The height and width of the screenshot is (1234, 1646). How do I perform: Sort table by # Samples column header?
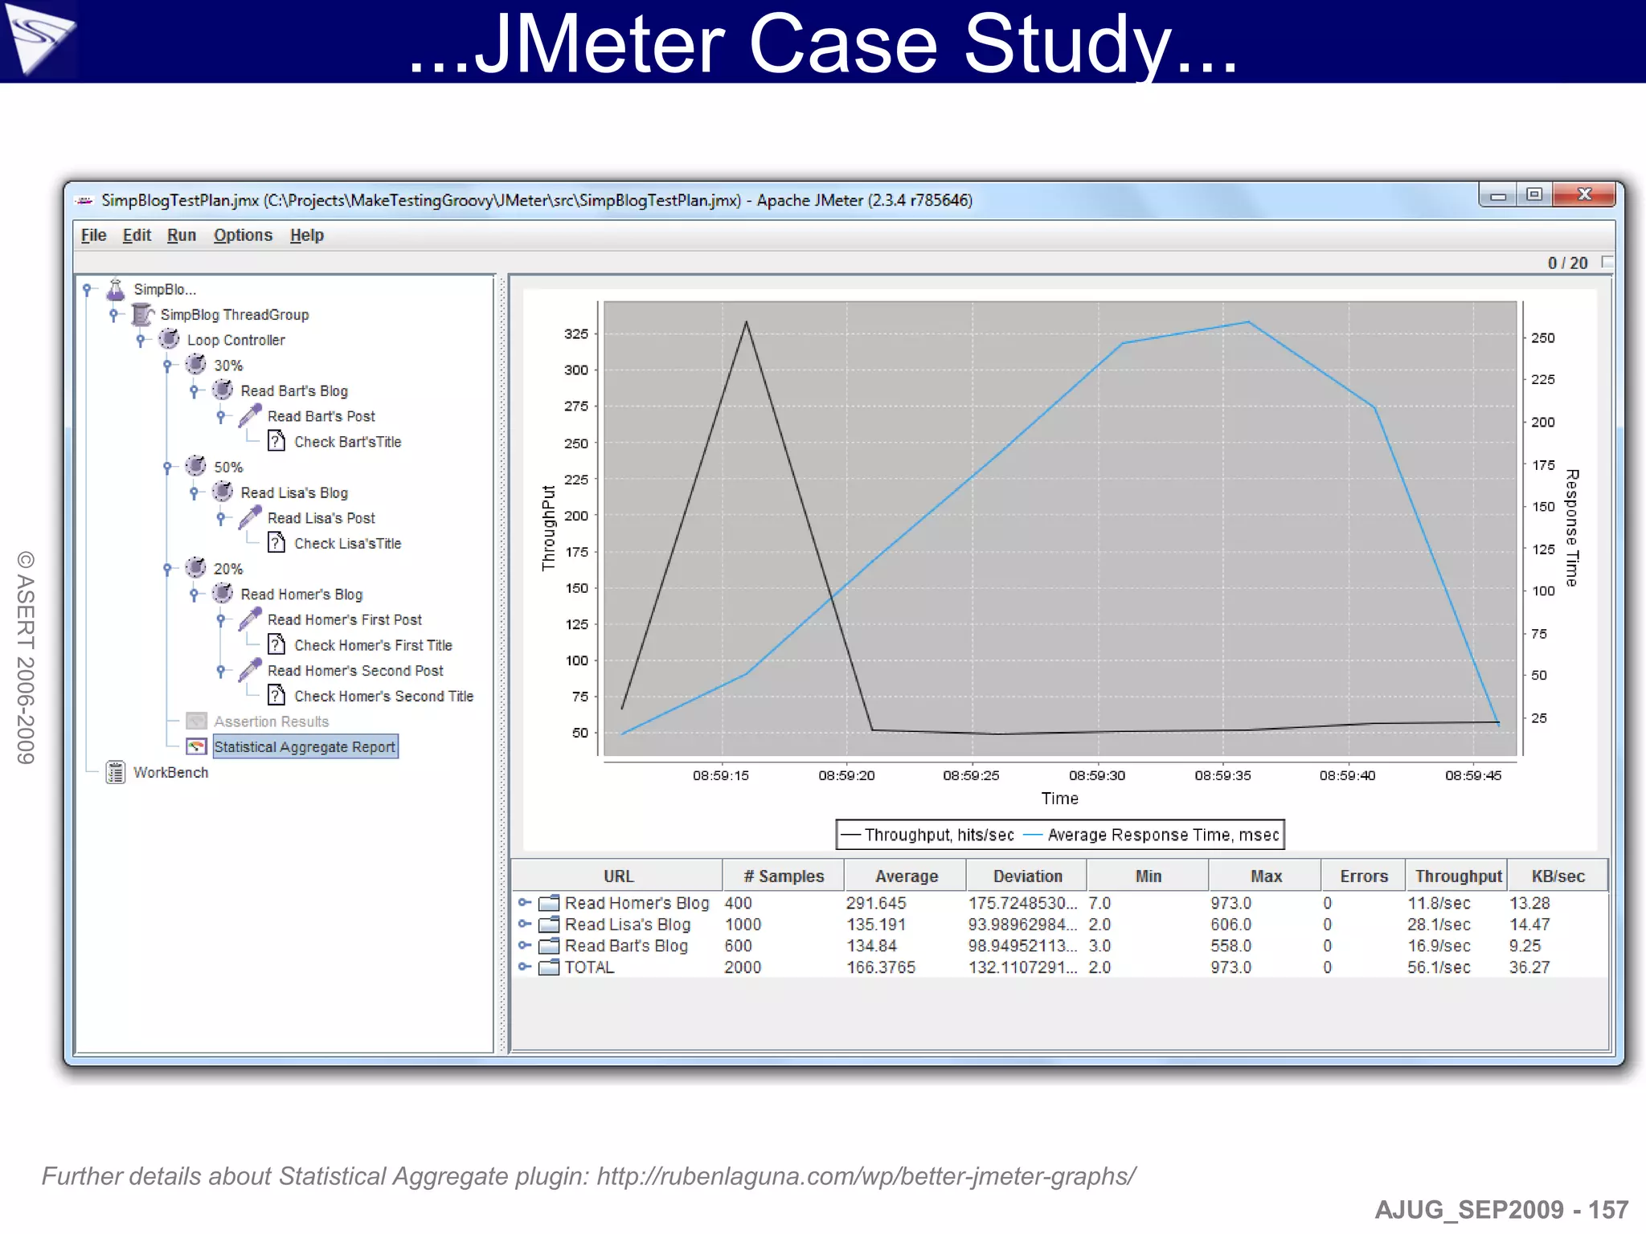784,876
